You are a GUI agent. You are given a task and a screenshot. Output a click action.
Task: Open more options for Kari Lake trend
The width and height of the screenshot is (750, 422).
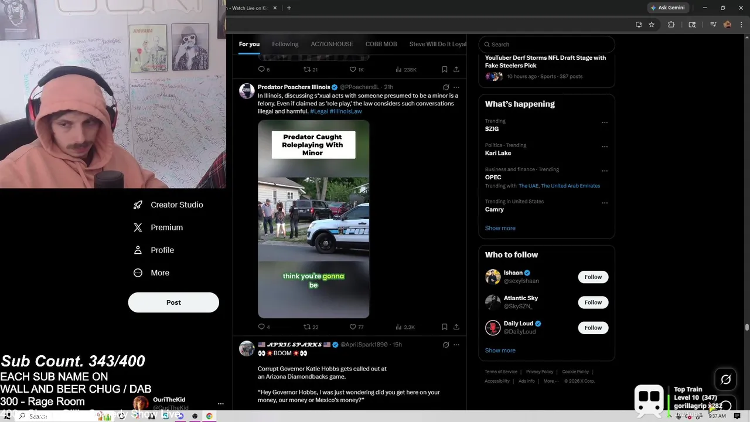605,147
